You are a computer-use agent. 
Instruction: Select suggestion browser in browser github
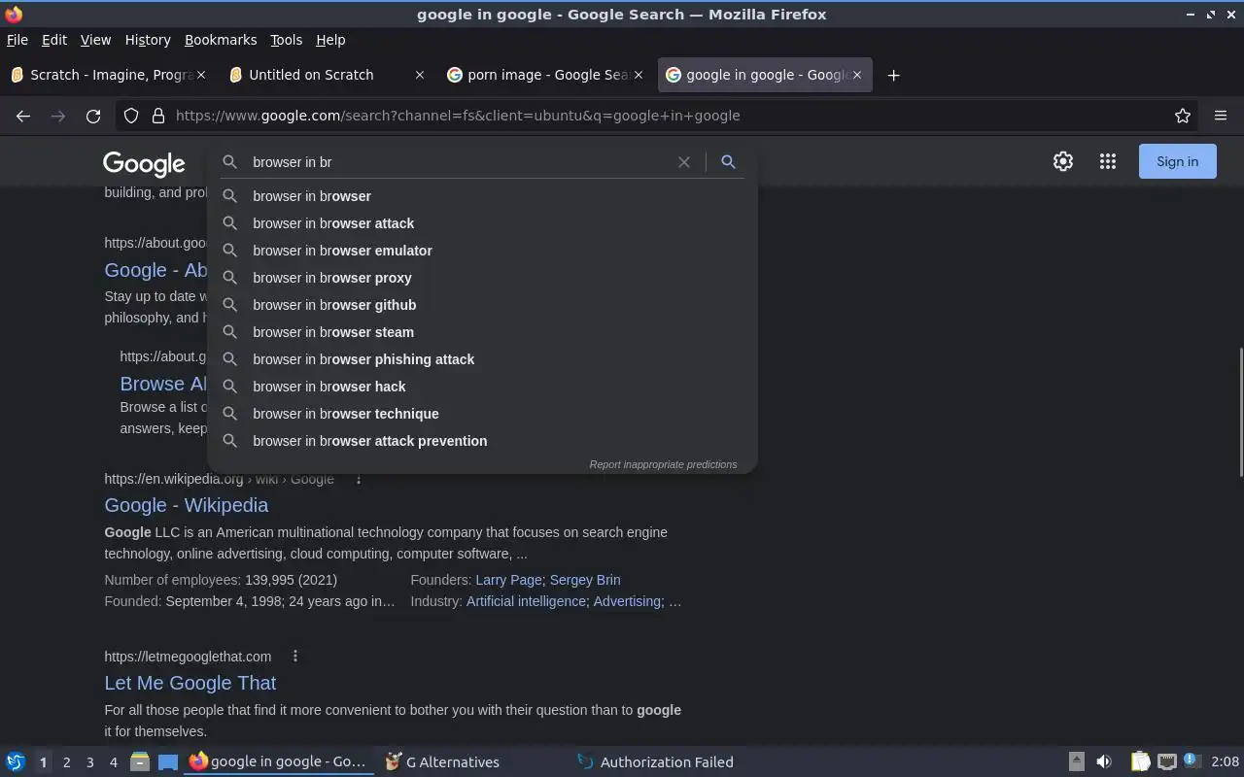pos(482,305)
